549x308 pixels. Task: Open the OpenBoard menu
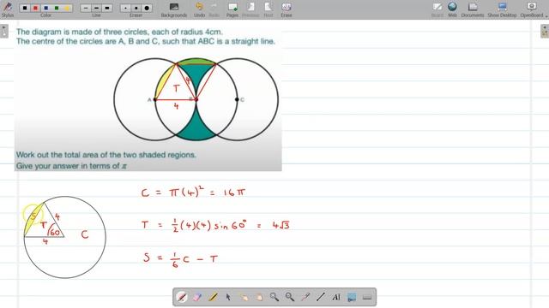click(533, 9)
